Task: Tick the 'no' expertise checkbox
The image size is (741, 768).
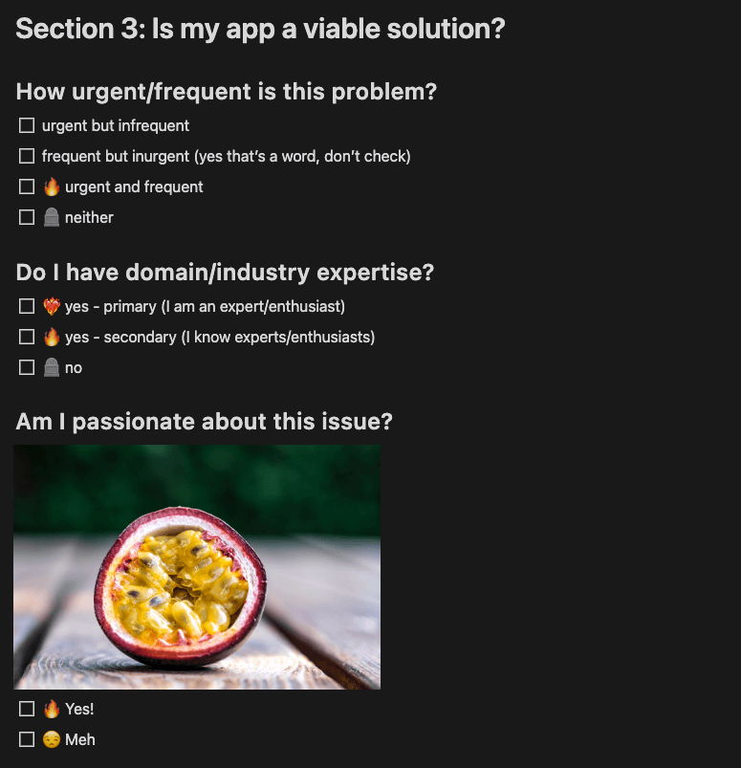Action: [x=27, y=367]
